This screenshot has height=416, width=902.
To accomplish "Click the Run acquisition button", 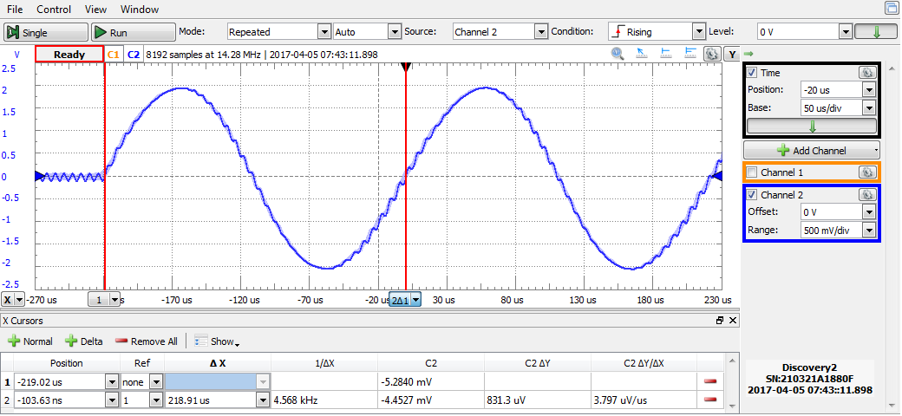I will [134, 32].
